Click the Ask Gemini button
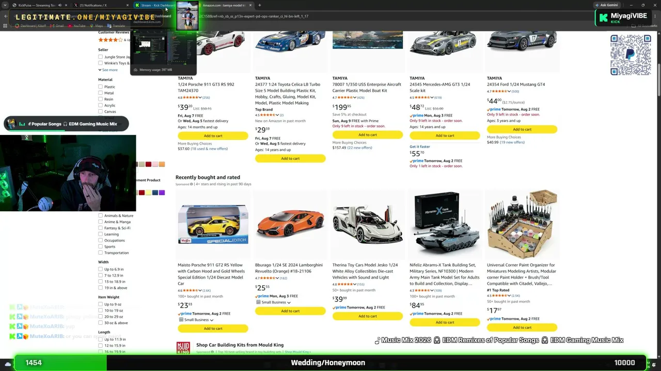This screenshot has height=371, width=661. click(x=606, y=5)
